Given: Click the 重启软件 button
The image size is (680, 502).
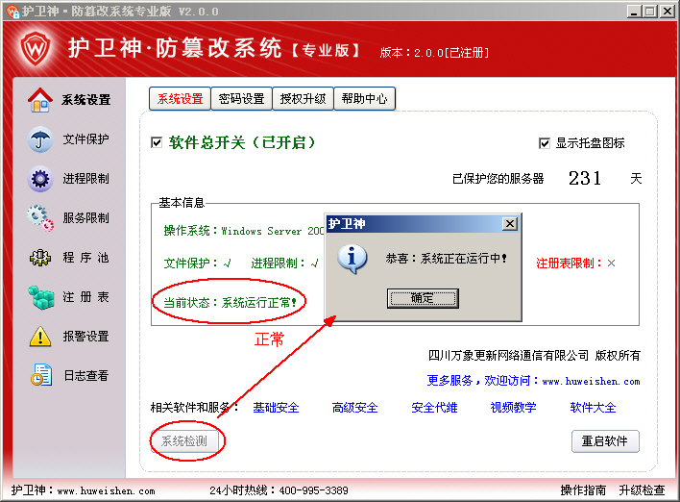Looking at the screenshot, I should (x=605, y=441).
